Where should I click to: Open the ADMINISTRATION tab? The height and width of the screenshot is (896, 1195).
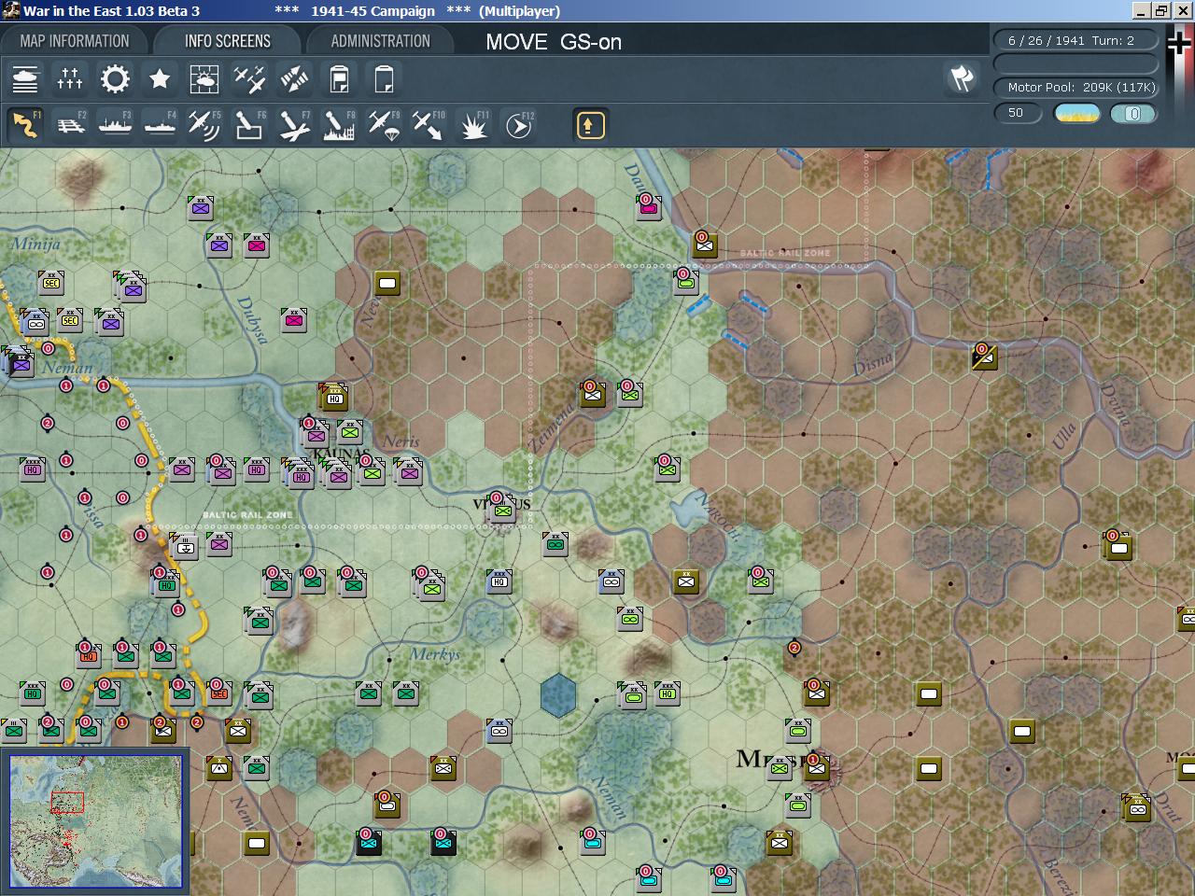click(x=380, y=41)
